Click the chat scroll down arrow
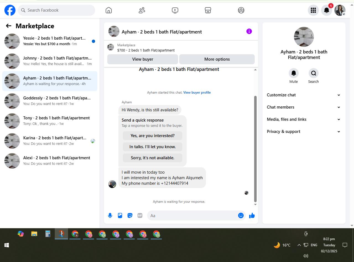 pyautogui.click(x=255, y=205)
